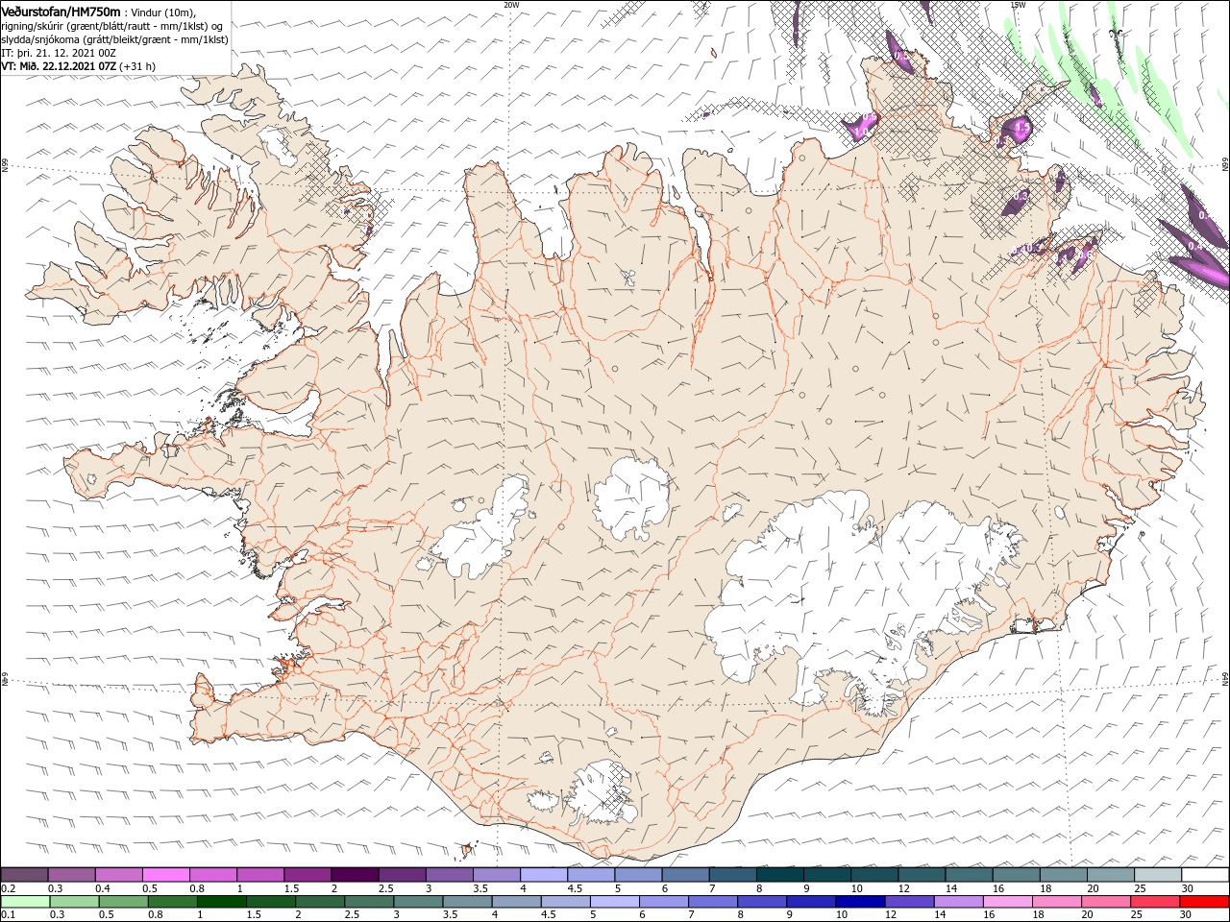Screen dimensions: 1230x922
Task: Choose the lower legend swatch starting at 0.5
Action: 124,902
